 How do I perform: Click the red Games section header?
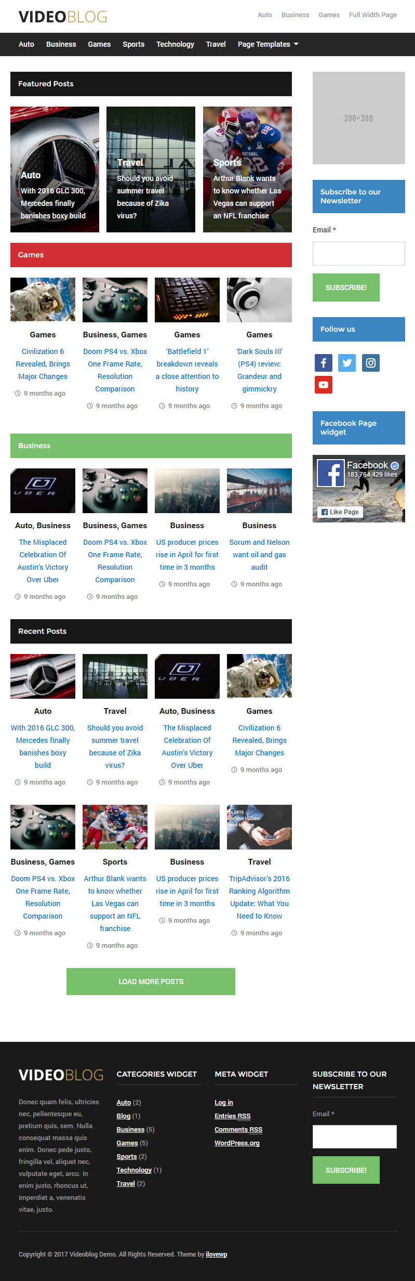pos(151,255)
